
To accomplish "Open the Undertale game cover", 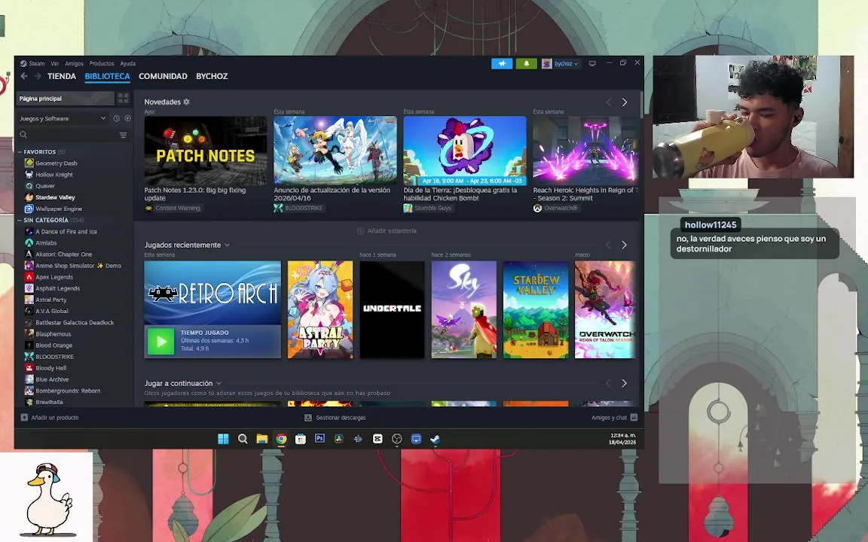I will click(x=392, y=309).
